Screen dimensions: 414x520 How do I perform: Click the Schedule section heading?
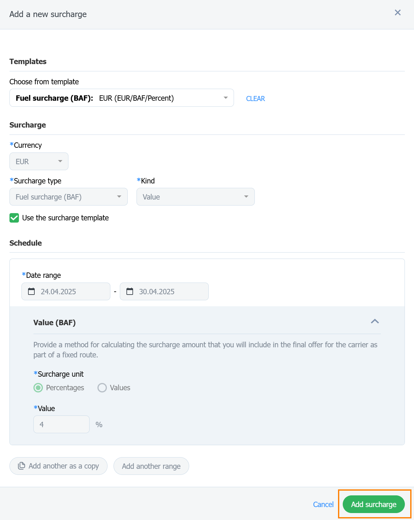click(x=26, y=243)
